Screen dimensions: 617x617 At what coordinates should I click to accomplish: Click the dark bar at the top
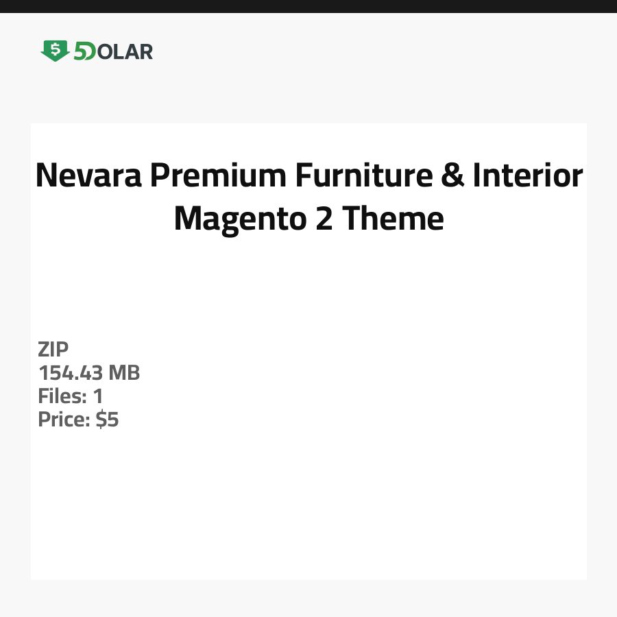(308, 6)
